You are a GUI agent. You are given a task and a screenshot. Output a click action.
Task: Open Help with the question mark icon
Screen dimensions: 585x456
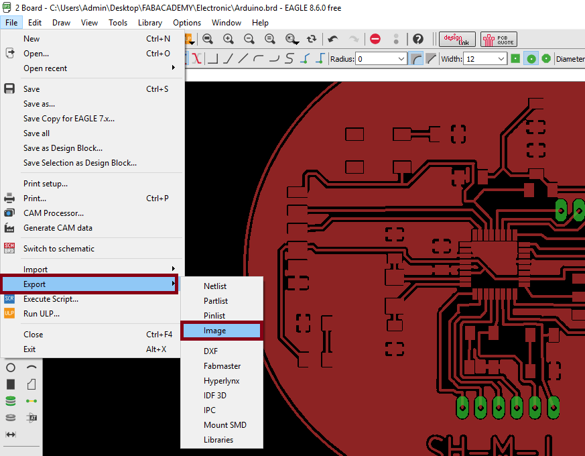pyautogui.click(x=418, y=39)
